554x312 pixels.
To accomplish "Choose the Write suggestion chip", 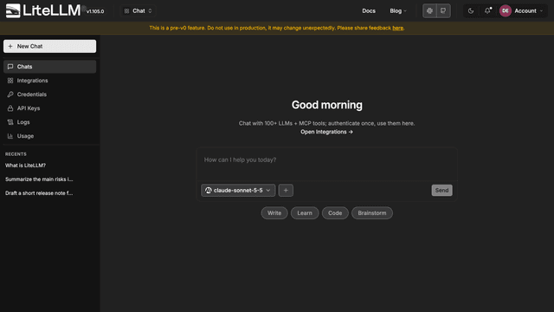I will pos(274,213).
